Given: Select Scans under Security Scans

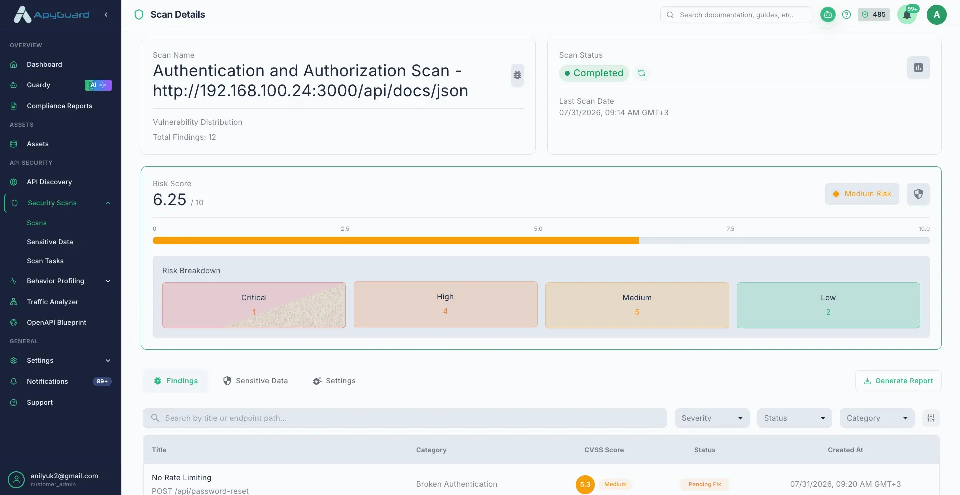Looking at the screenshot, I should tap(37, 223).
